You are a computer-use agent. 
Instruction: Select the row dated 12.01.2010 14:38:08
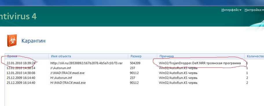(x=21, y=73)
